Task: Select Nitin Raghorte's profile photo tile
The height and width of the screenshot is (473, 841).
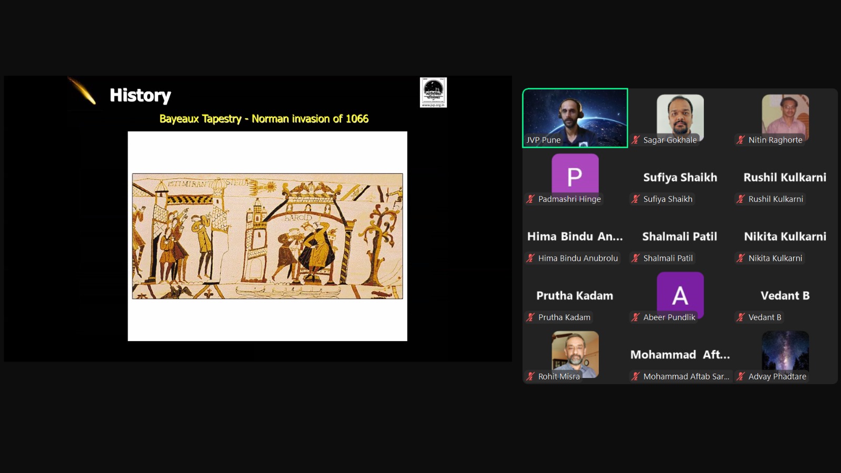Action: (x=785, y=118)
